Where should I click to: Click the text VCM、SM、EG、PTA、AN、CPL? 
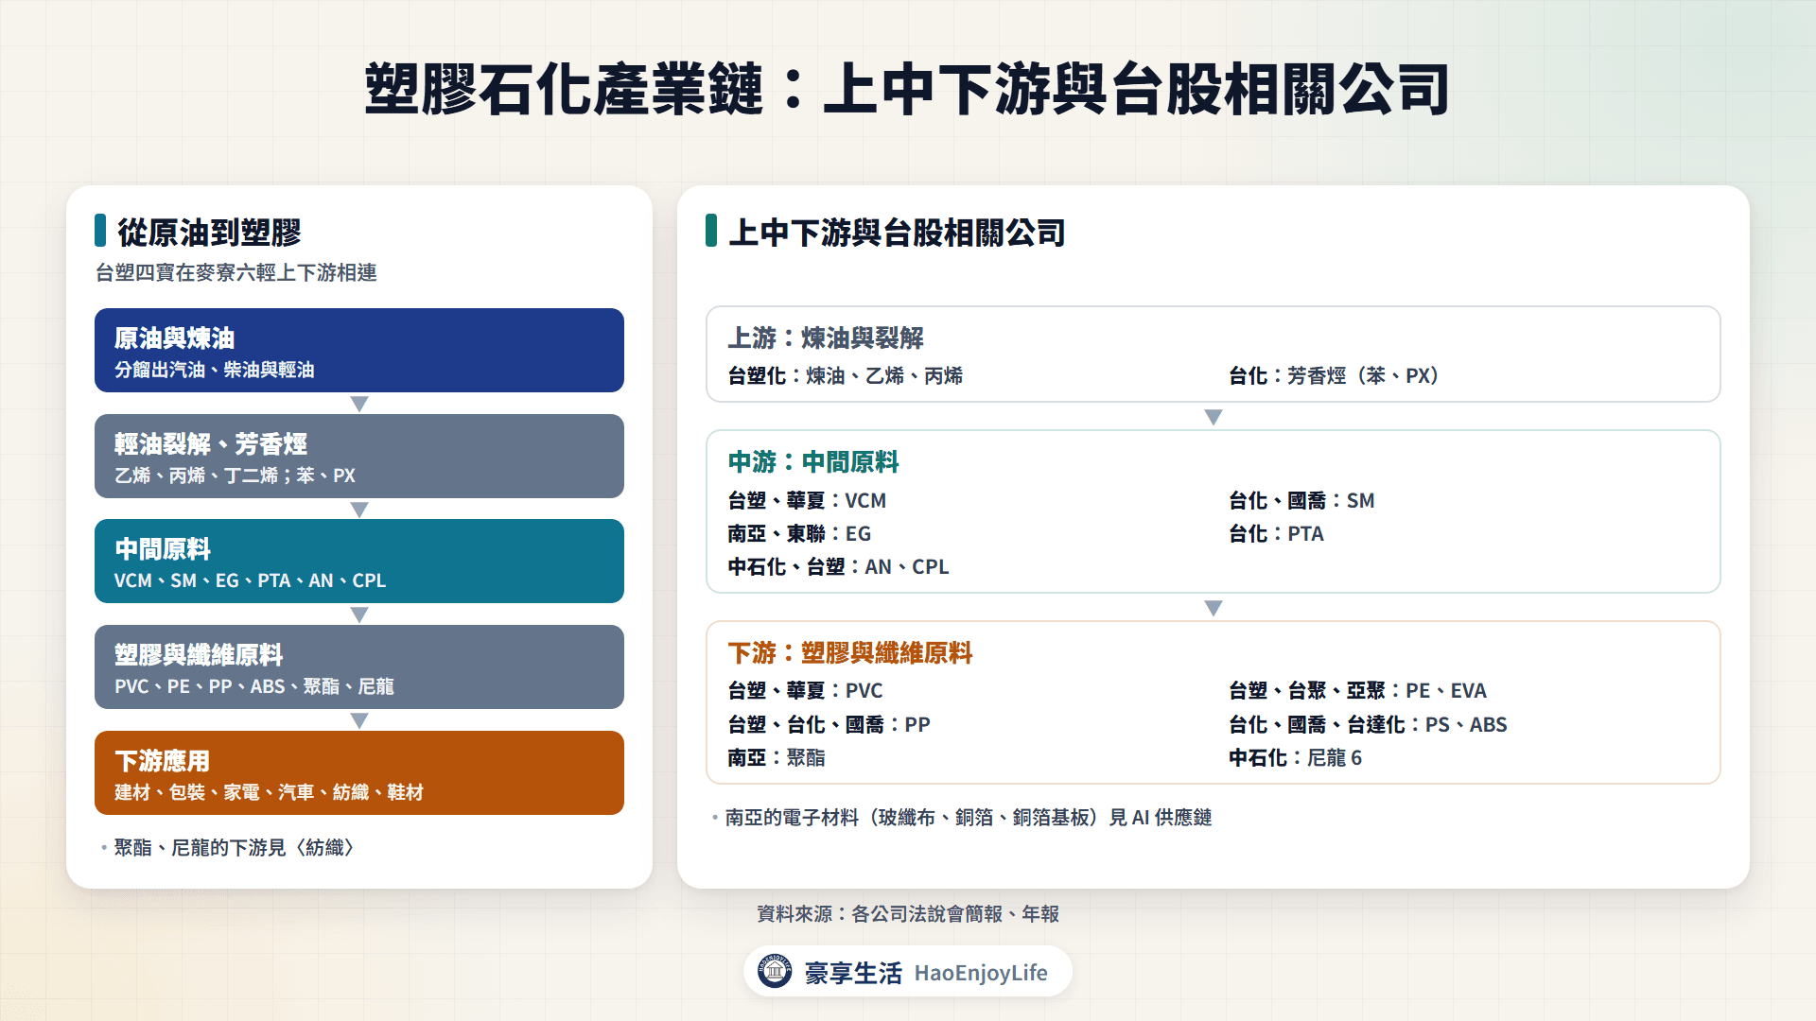click(250, 580)
